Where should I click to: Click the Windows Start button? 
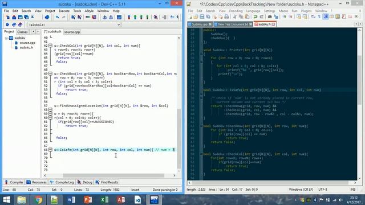pos(6,200)
